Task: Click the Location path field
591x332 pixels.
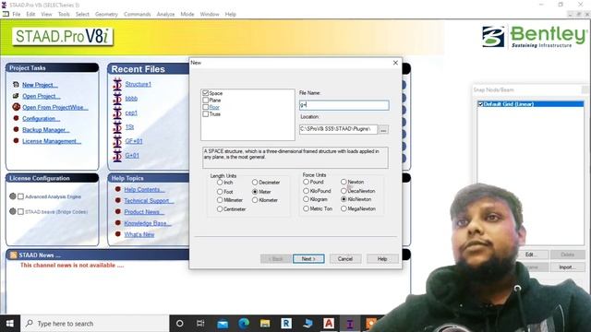Action: tap(338, 129)
